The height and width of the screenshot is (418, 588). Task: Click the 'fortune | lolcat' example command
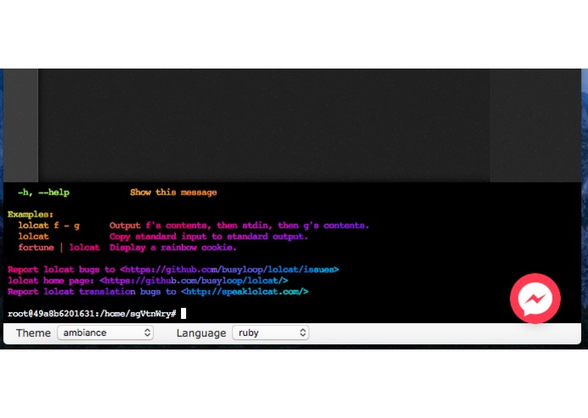pyautogui.click(x=59, y=247)
